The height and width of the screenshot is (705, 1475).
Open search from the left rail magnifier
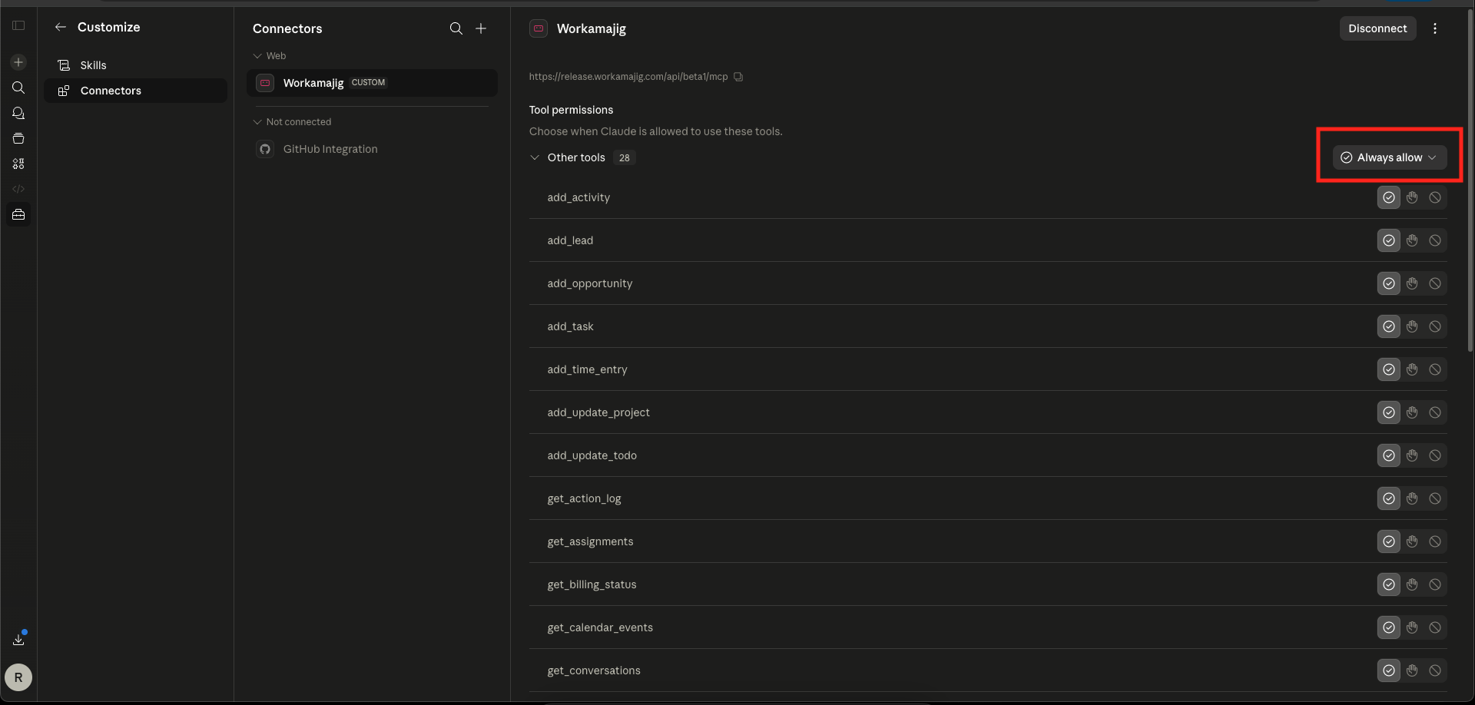coord(18,88)
